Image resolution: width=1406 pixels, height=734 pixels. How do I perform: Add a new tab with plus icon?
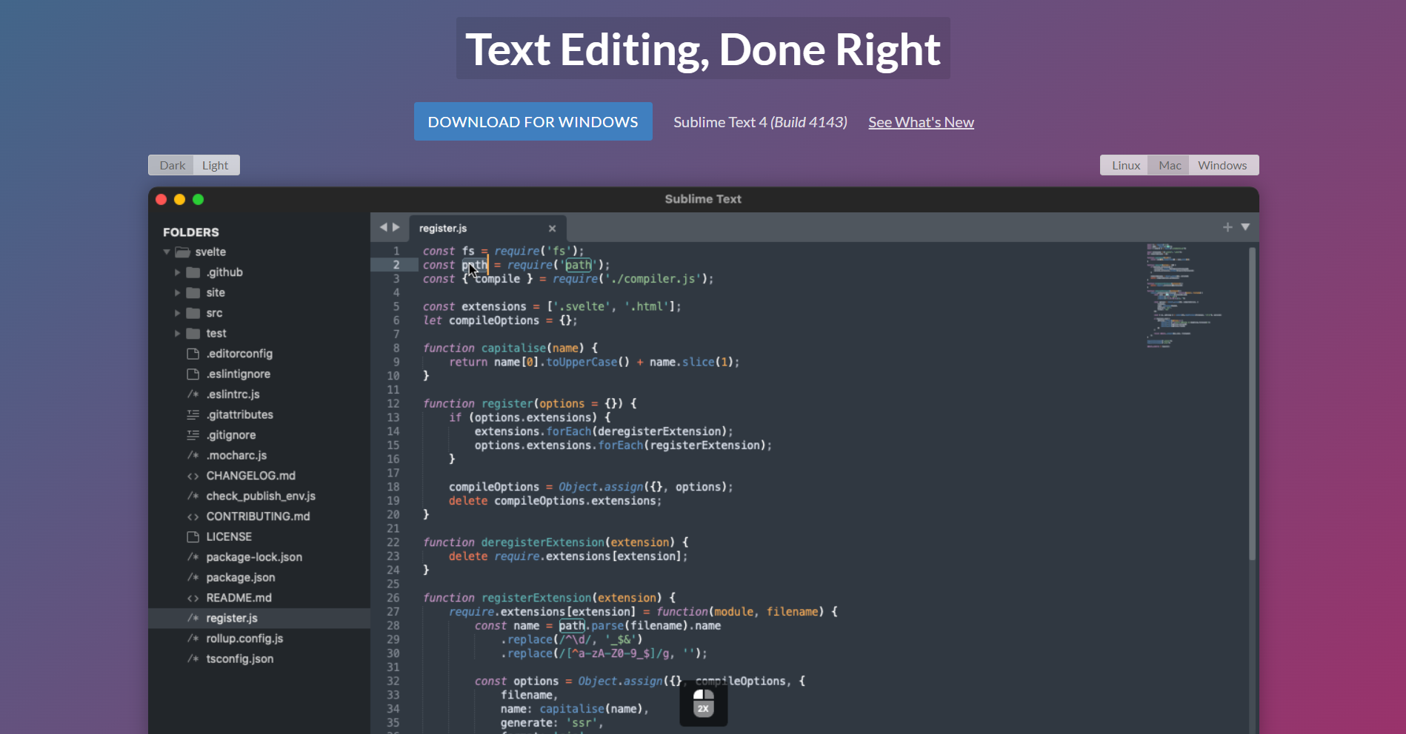point(1227,227)
